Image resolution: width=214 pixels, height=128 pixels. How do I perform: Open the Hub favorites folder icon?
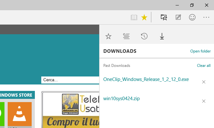[x=164, y=17]
